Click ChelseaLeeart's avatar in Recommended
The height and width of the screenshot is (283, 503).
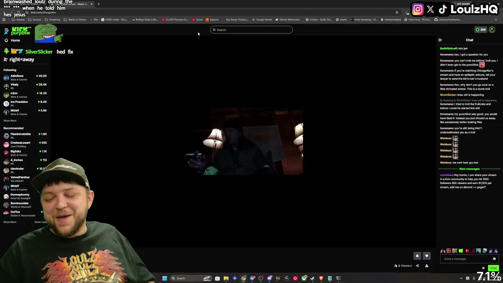pos(6,144)
